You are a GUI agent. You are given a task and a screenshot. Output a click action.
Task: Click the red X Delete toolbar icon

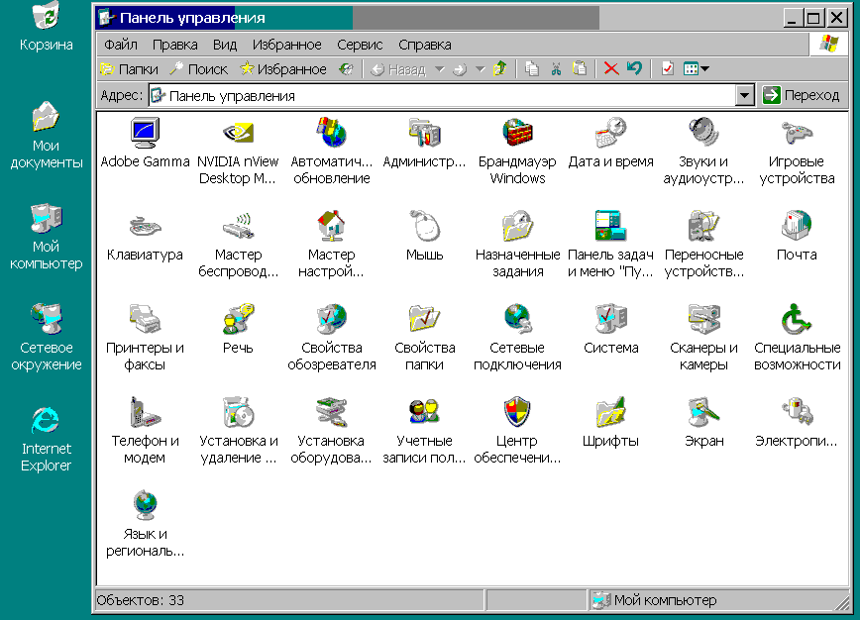[611, 69]
